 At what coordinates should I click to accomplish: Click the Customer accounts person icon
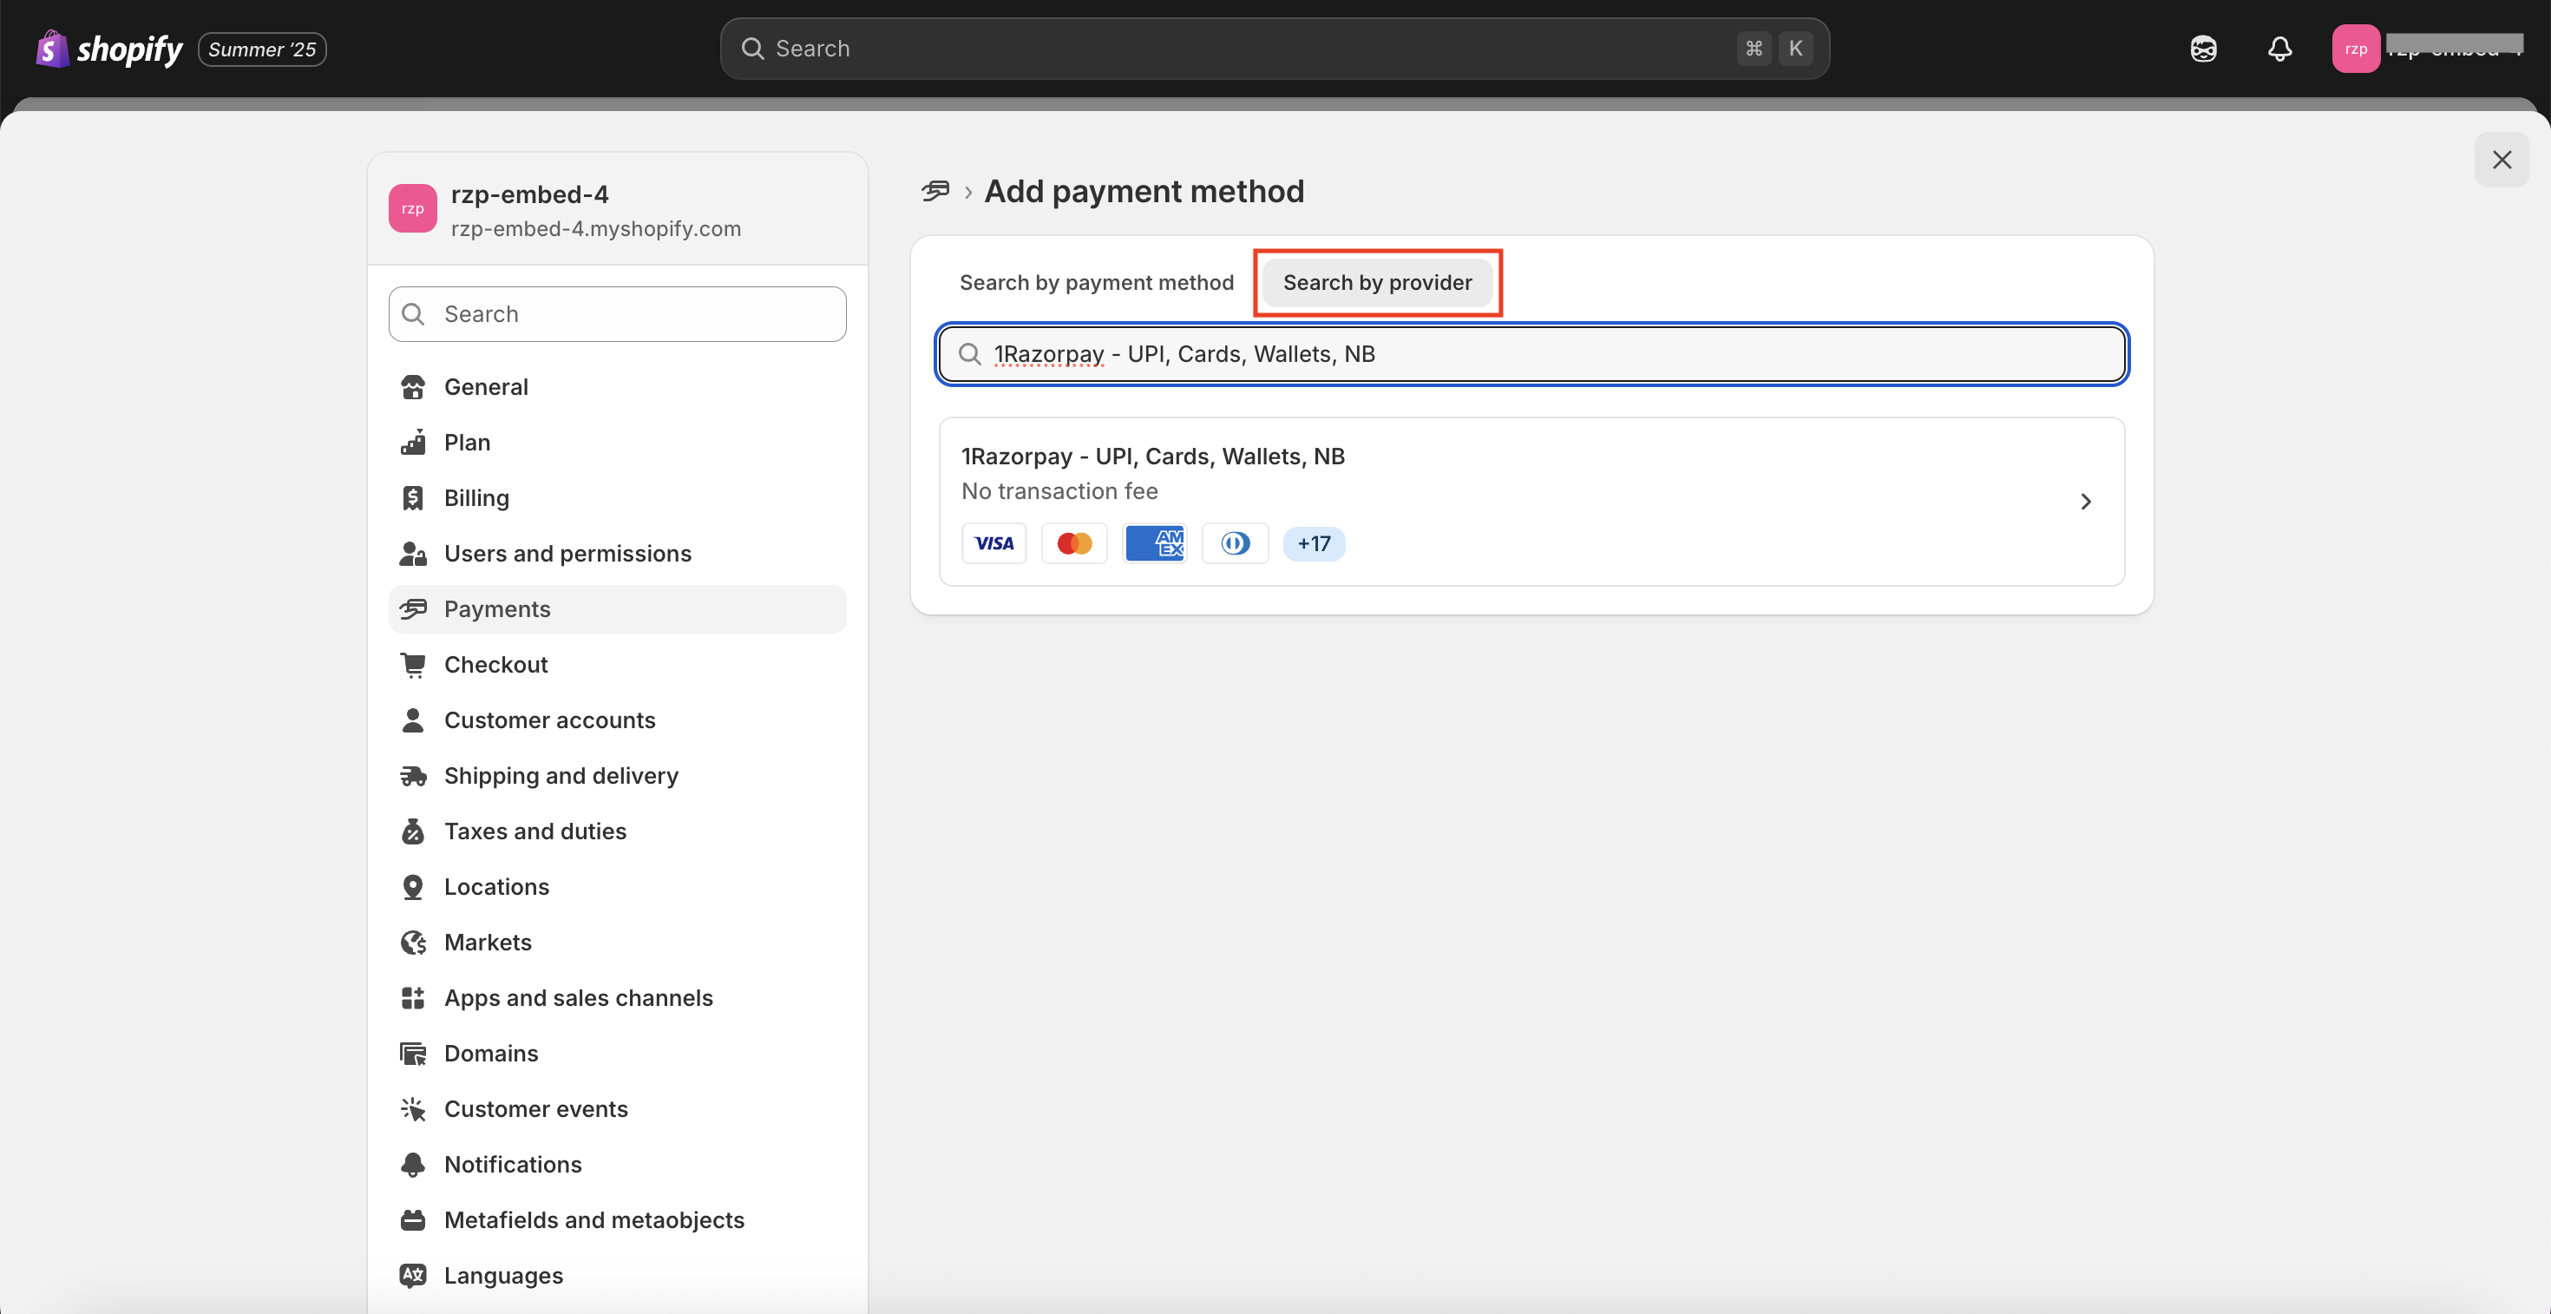point(413,719)
